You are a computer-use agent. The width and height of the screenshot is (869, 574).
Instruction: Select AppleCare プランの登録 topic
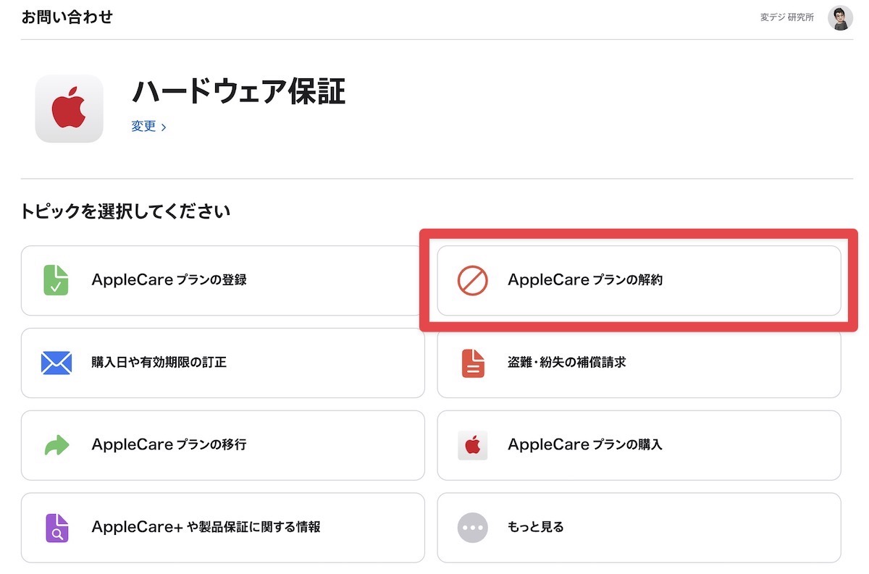pos(223,280)
